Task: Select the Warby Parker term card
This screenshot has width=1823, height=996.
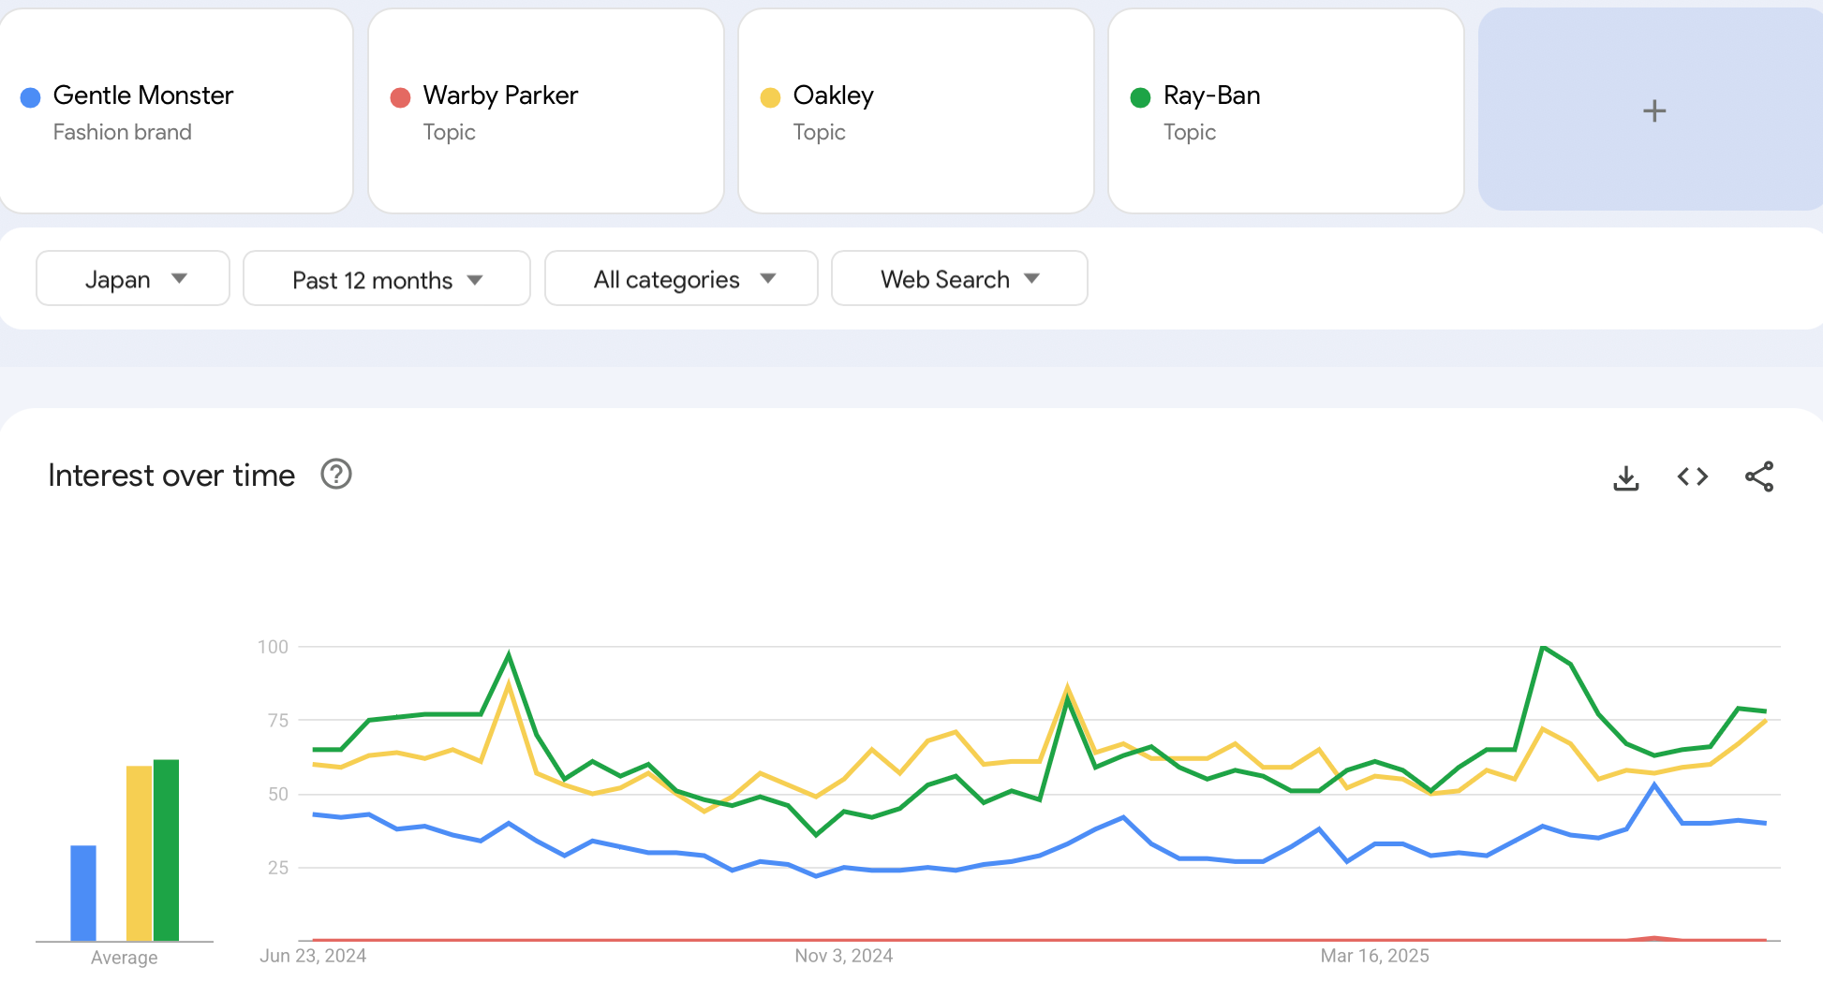Action: tap(546, 110)
